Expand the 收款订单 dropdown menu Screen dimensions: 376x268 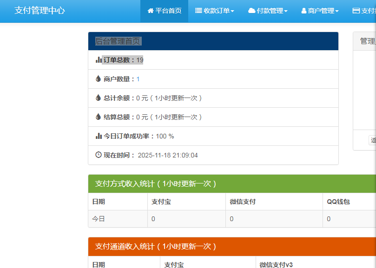(x=215, y=11)
